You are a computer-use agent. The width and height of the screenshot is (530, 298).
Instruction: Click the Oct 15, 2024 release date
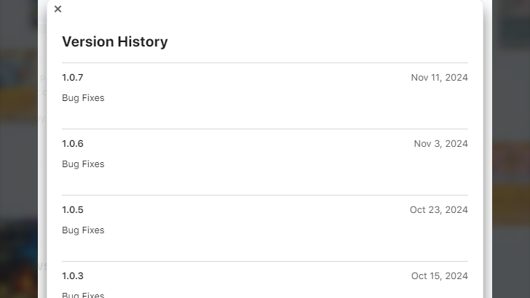[x=439, y=276]
